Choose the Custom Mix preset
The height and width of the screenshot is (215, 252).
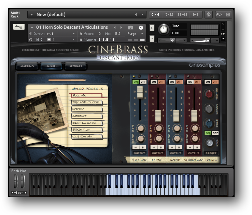click(x=86, y=136)
